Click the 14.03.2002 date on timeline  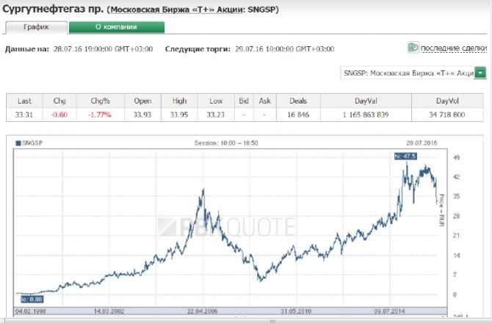109,311
